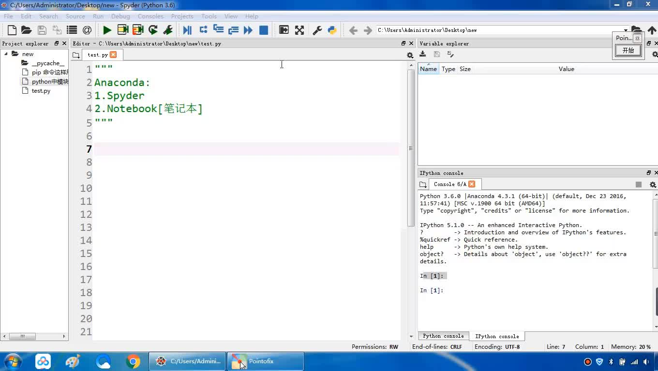The width and height of the screenshot is (658, 371).
Task: Click the 开始 button in Pointofix
Action: [628, 51]
